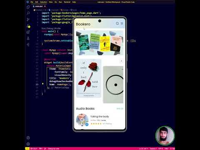Click the Debug my code status bar item
This screenshot has width=200, height=150.
point(54,149)
